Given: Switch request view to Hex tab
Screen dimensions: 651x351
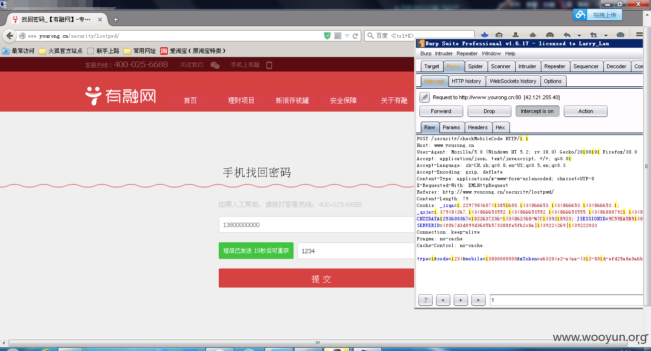Looking at the screenshot, I should pos(500,127).
